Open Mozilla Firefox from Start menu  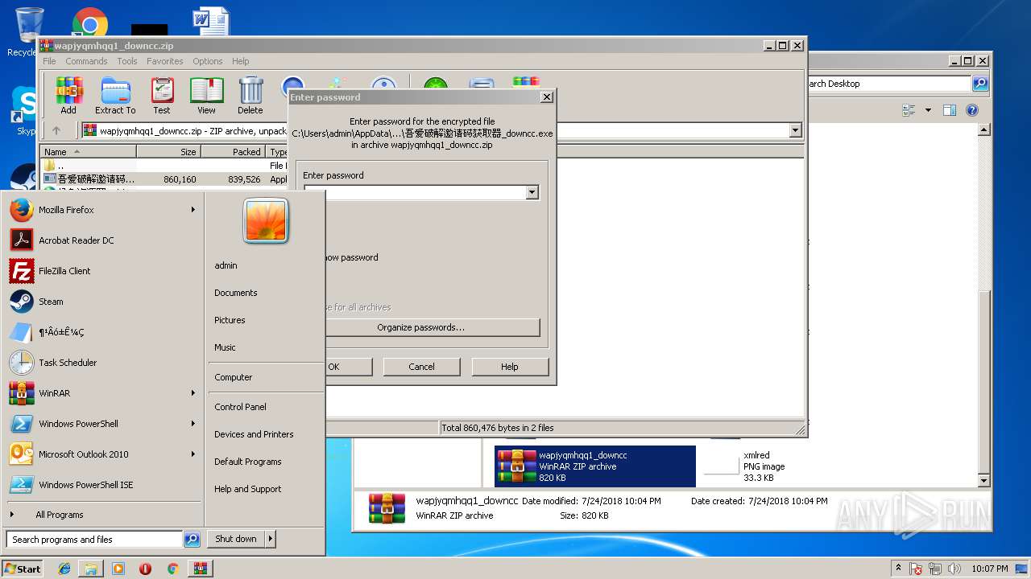tap(102, 210)
